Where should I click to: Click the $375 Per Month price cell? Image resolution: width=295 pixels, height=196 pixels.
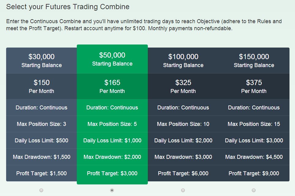(x=254, y=86)
